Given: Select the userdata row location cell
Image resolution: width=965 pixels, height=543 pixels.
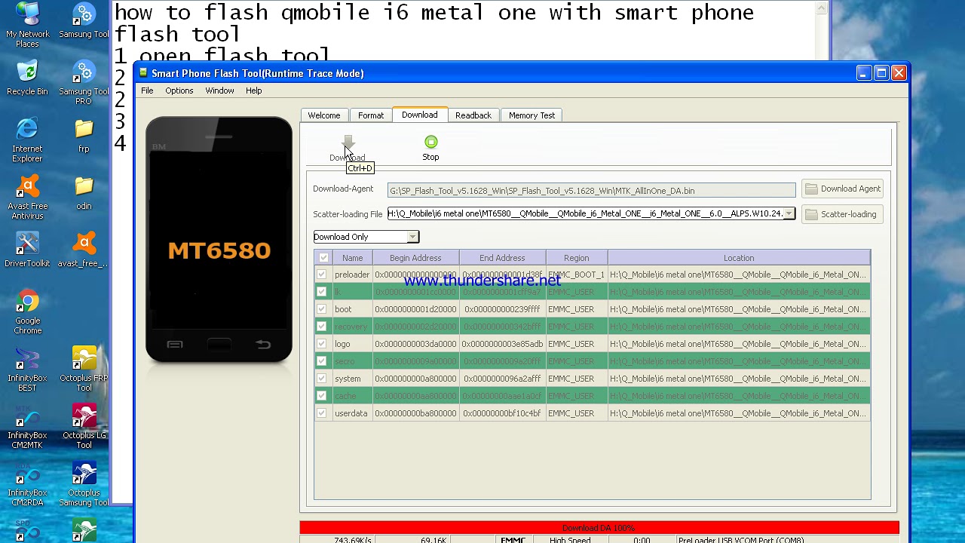Looking at the screenshot, I should point(739,413).
